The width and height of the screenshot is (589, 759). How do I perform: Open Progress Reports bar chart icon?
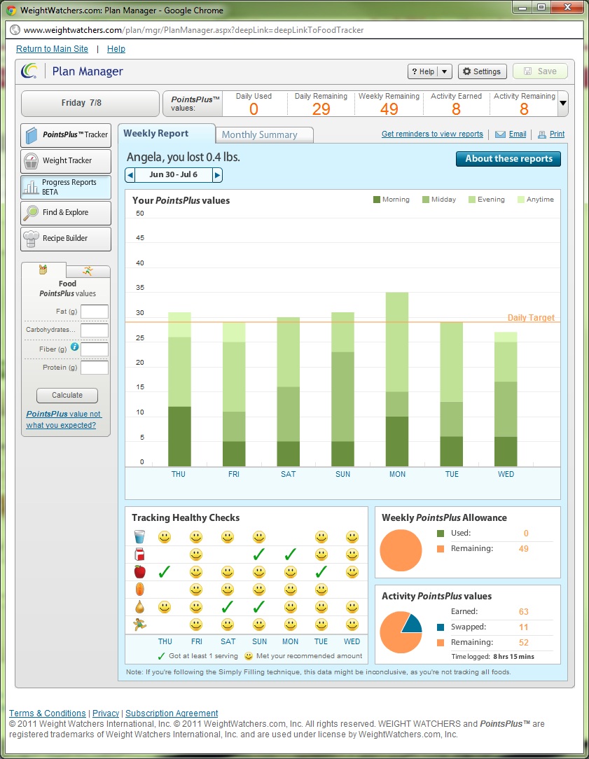(x=32, y=187)
